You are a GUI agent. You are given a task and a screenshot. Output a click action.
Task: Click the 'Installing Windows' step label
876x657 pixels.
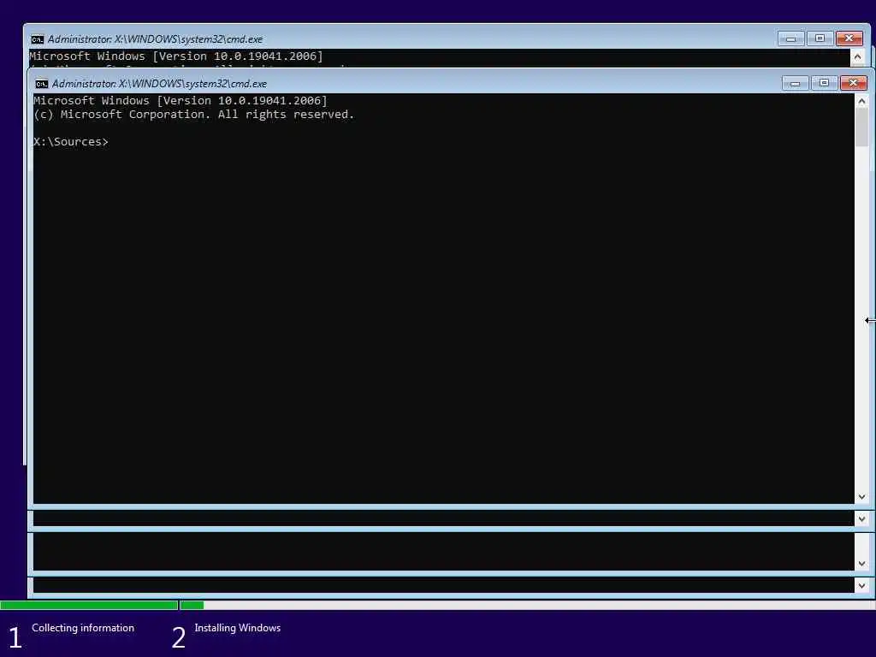tap(238, 628)
